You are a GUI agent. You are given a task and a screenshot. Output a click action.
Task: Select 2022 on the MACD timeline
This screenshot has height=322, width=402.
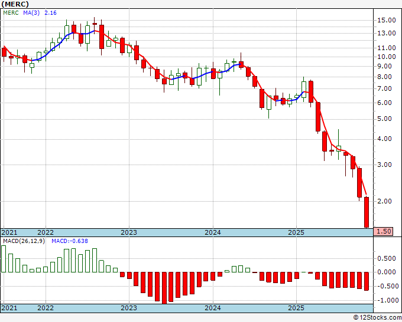click(46, 308)
